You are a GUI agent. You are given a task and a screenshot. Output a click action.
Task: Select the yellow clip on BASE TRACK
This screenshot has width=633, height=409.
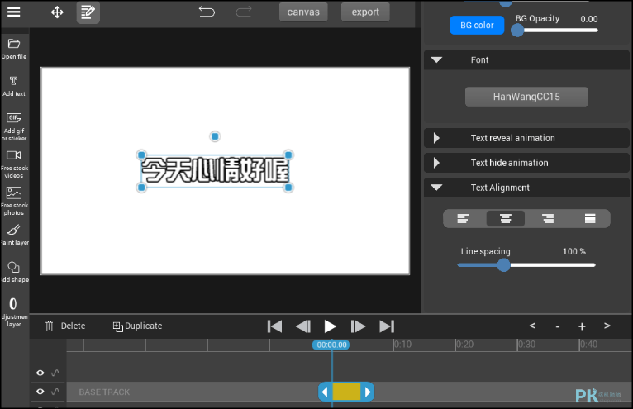tap(346, 392)
